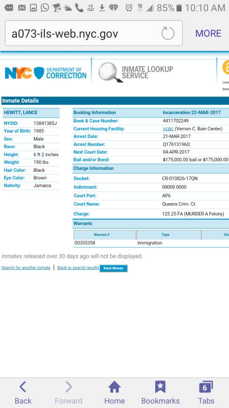229x408 pixels.
Task: Select the bail amount text
Action: [x=196, y=160]
